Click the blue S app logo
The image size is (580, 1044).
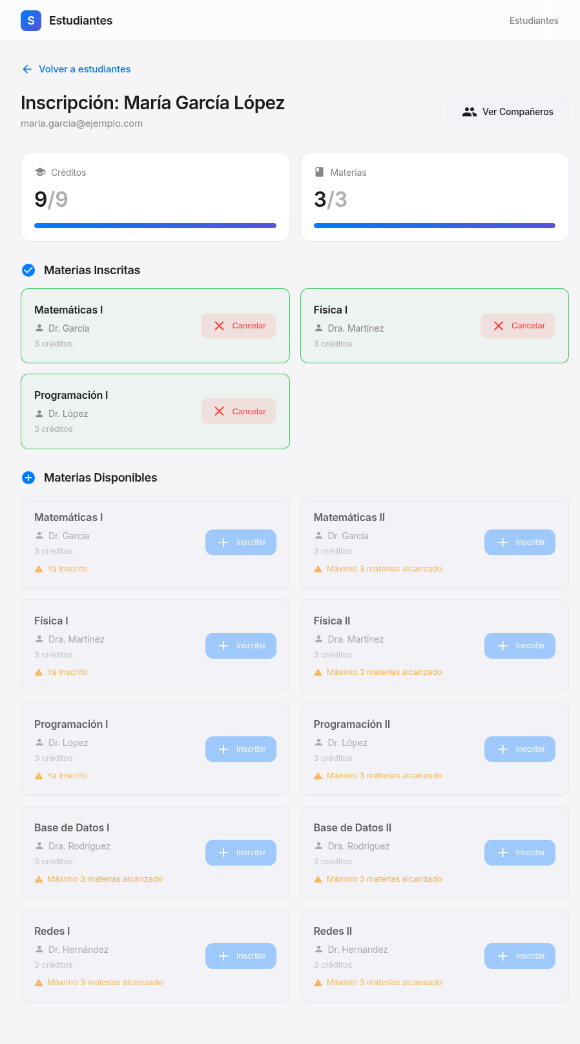[31, 21]
